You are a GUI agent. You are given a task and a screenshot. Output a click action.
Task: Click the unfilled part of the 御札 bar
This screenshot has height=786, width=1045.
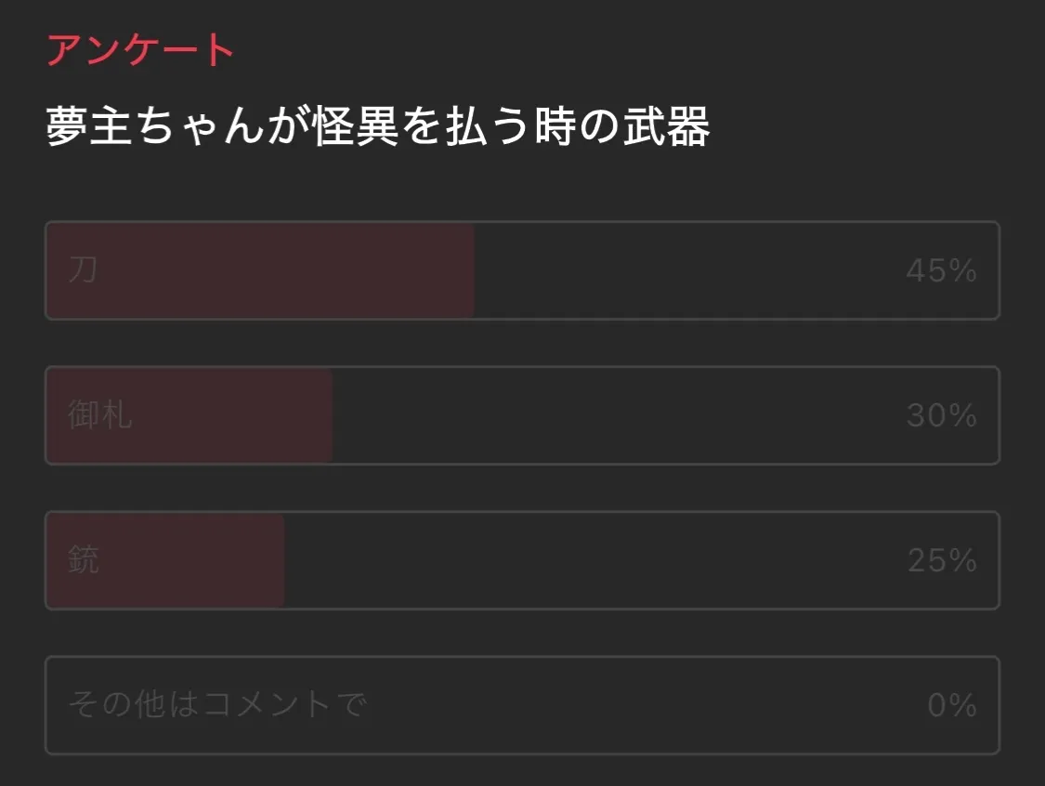(x=613, y=415)
